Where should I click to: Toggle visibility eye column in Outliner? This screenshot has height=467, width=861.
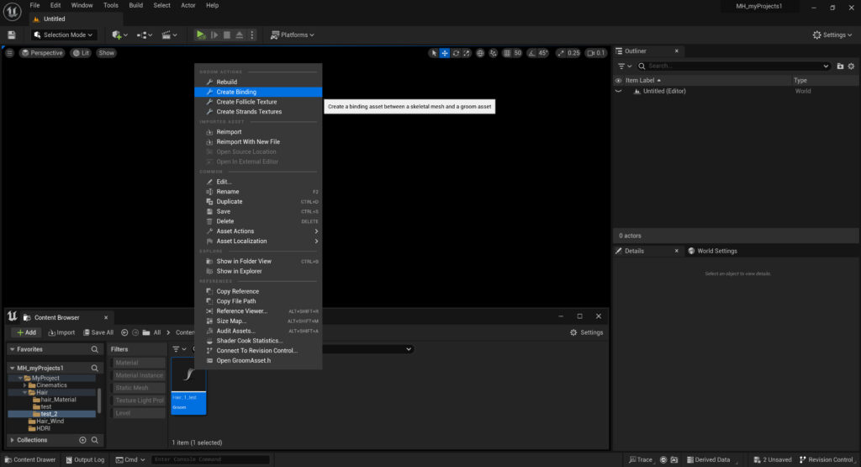click(x=618, y=80)
